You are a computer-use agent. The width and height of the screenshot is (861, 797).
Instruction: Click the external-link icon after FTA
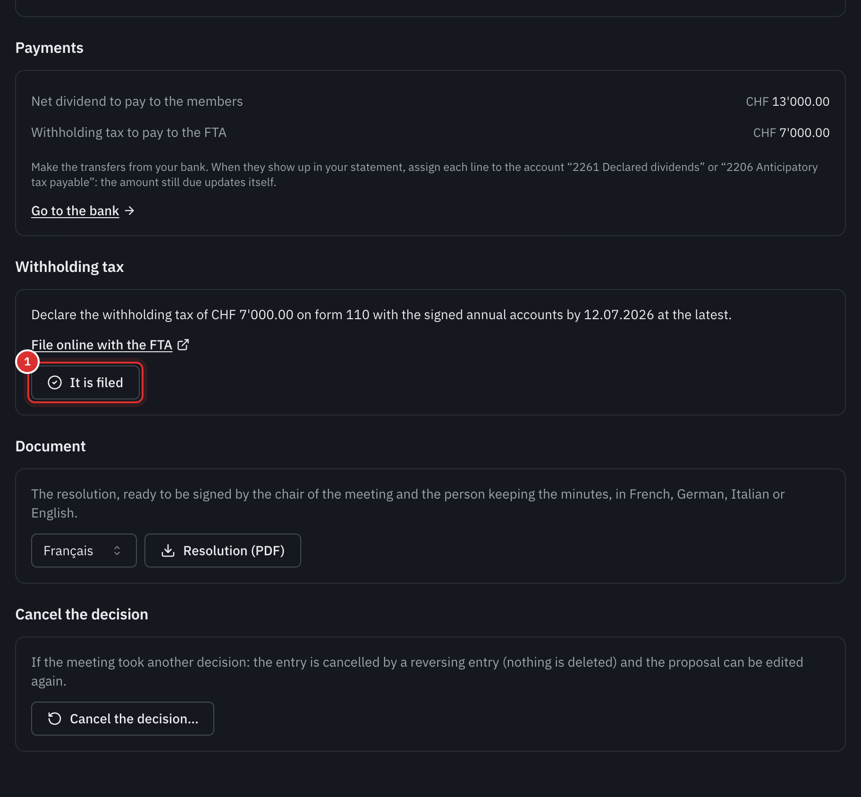tap(183, 345)
